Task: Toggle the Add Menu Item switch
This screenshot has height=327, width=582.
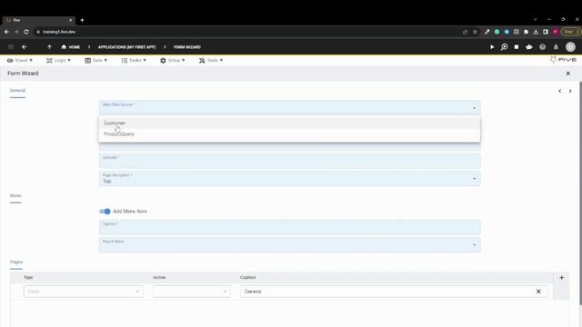Action: pyautogui.click(x=105, y=212)
